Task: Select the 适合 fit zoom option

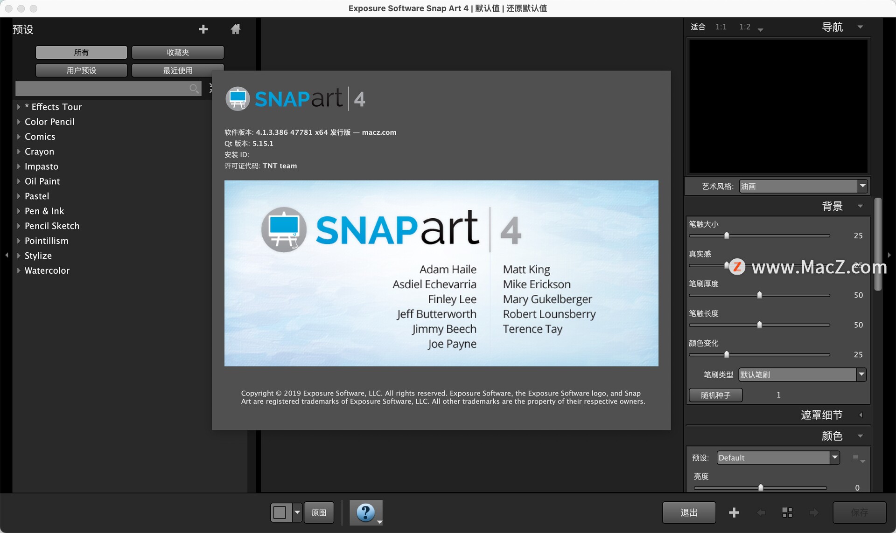Action: coord(698,27)
